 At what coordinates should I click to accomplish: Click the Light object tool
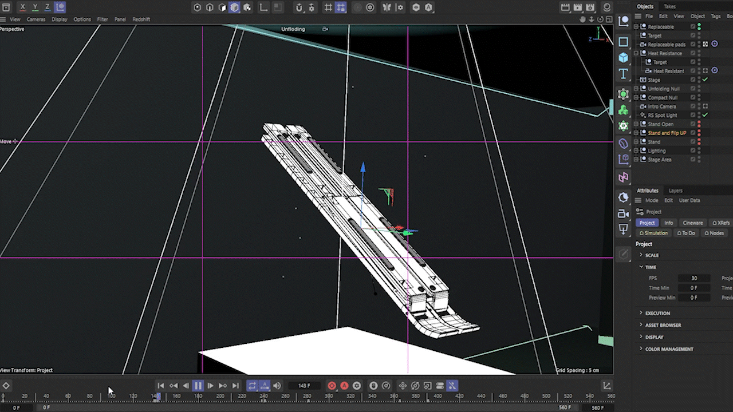tap(624, 229)
